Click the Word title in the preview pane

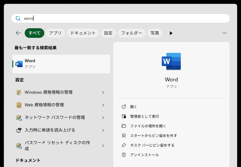(x=171, y=80)
